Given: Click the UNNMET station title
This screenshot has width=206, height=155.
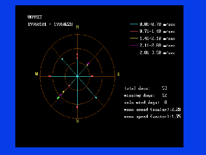Looking at the screenshot, I should click(35, 17).
